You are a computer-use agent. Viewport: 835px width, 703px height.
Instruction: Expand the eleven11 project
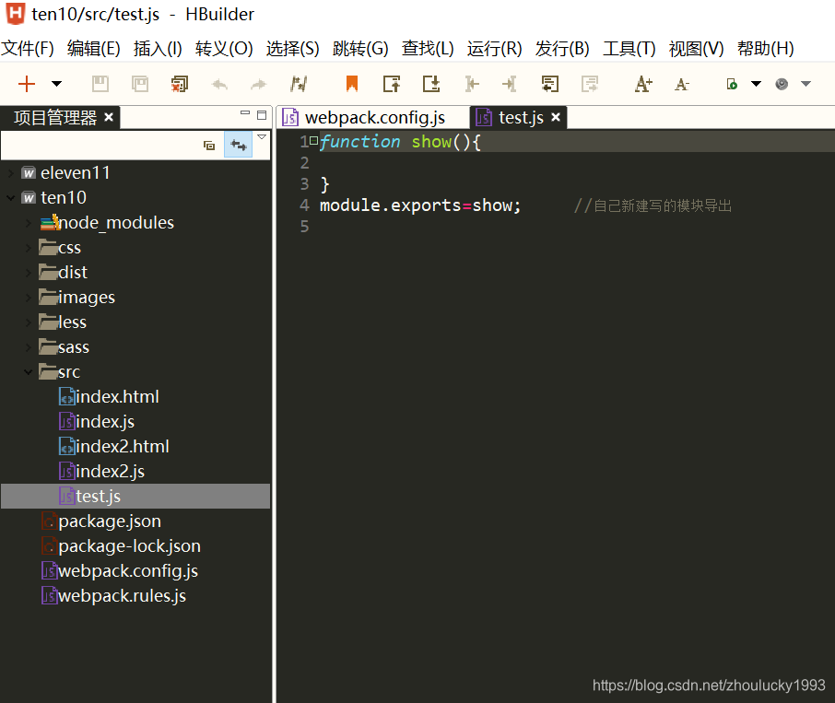(x=11, y=173)
